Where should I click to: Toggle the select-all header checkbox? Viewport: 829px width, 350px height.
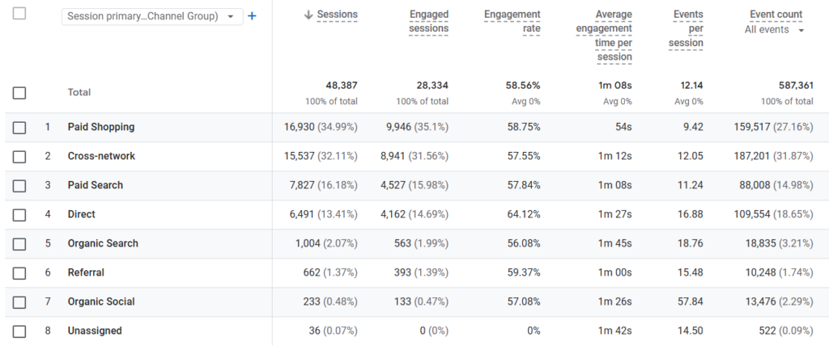click(19, 14)
